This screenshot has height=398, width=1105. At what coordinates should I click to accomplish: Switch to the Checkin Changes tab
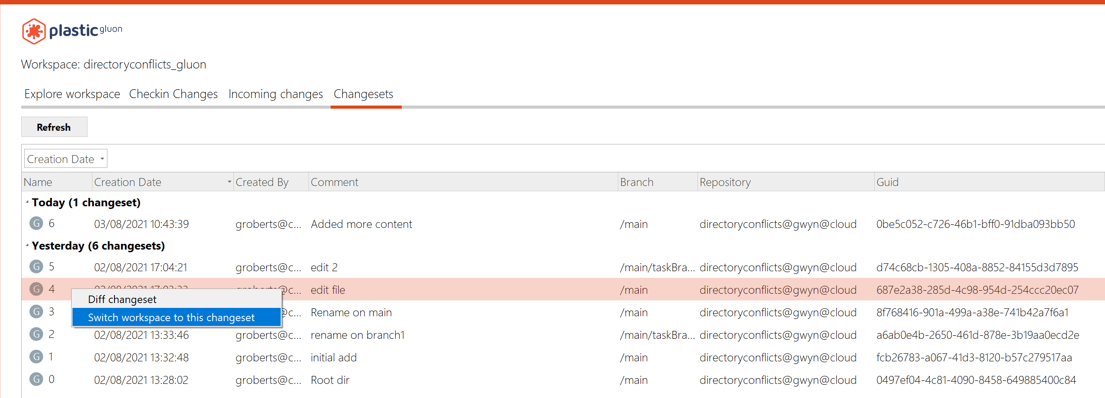[x=173, y=94]
